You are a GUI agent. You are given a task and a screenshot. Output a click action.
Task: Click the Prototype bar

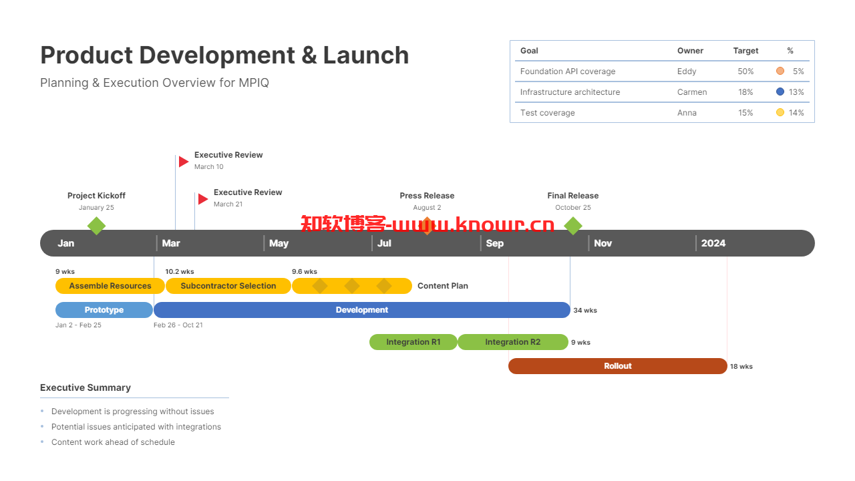point(104,310)
